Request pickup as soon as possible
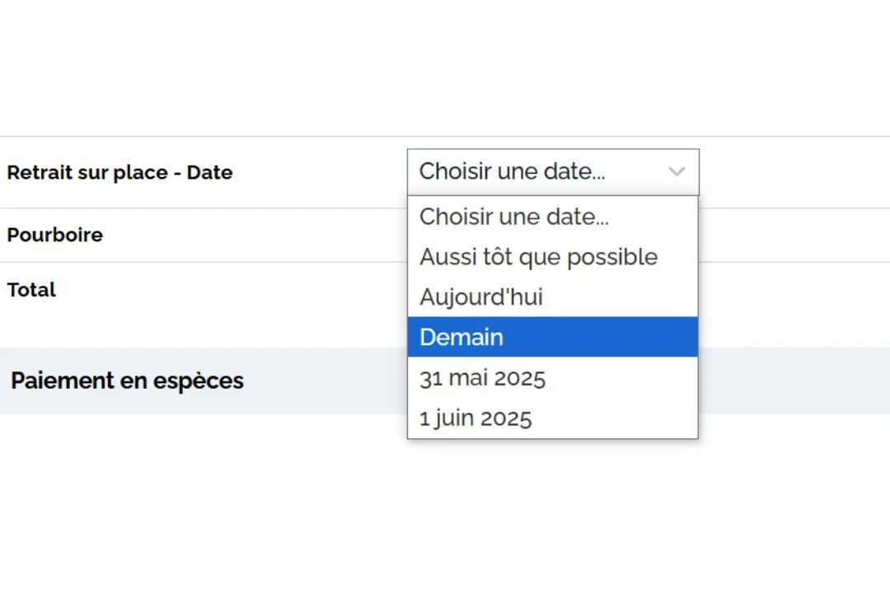 click(x=553, y=257)
